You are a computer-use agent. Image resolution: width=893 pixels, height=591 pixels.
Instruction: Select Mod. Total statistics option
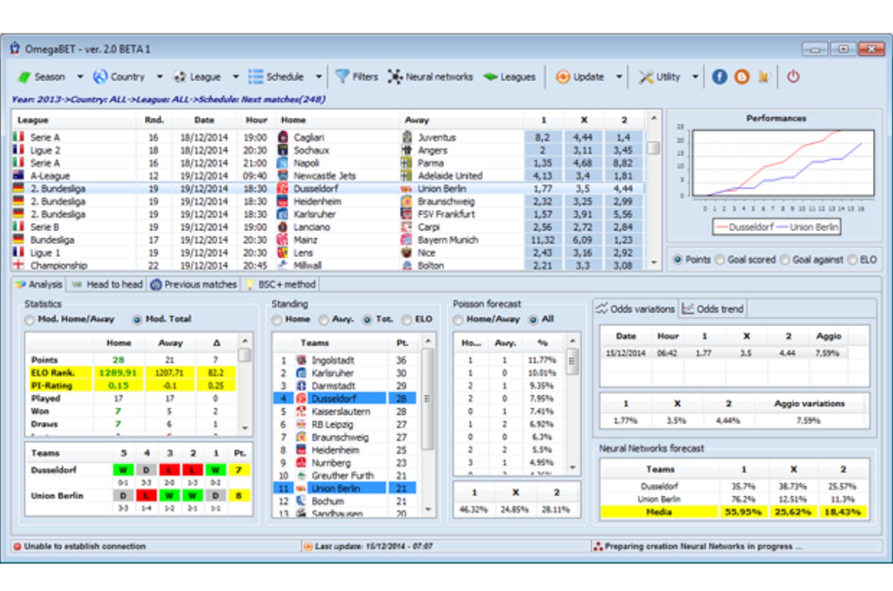point(137,320)
